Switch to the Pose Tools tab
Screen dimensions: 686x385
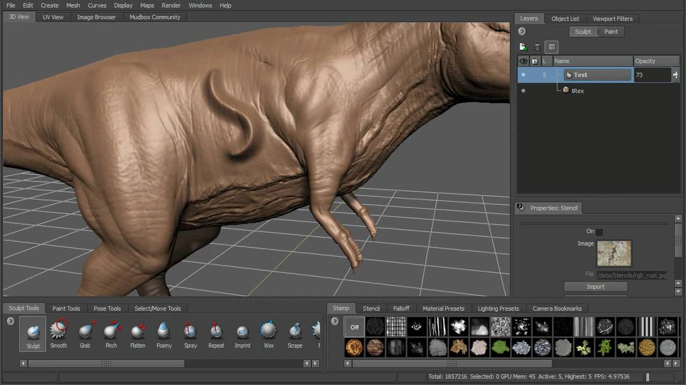click(x=107, y=308)
